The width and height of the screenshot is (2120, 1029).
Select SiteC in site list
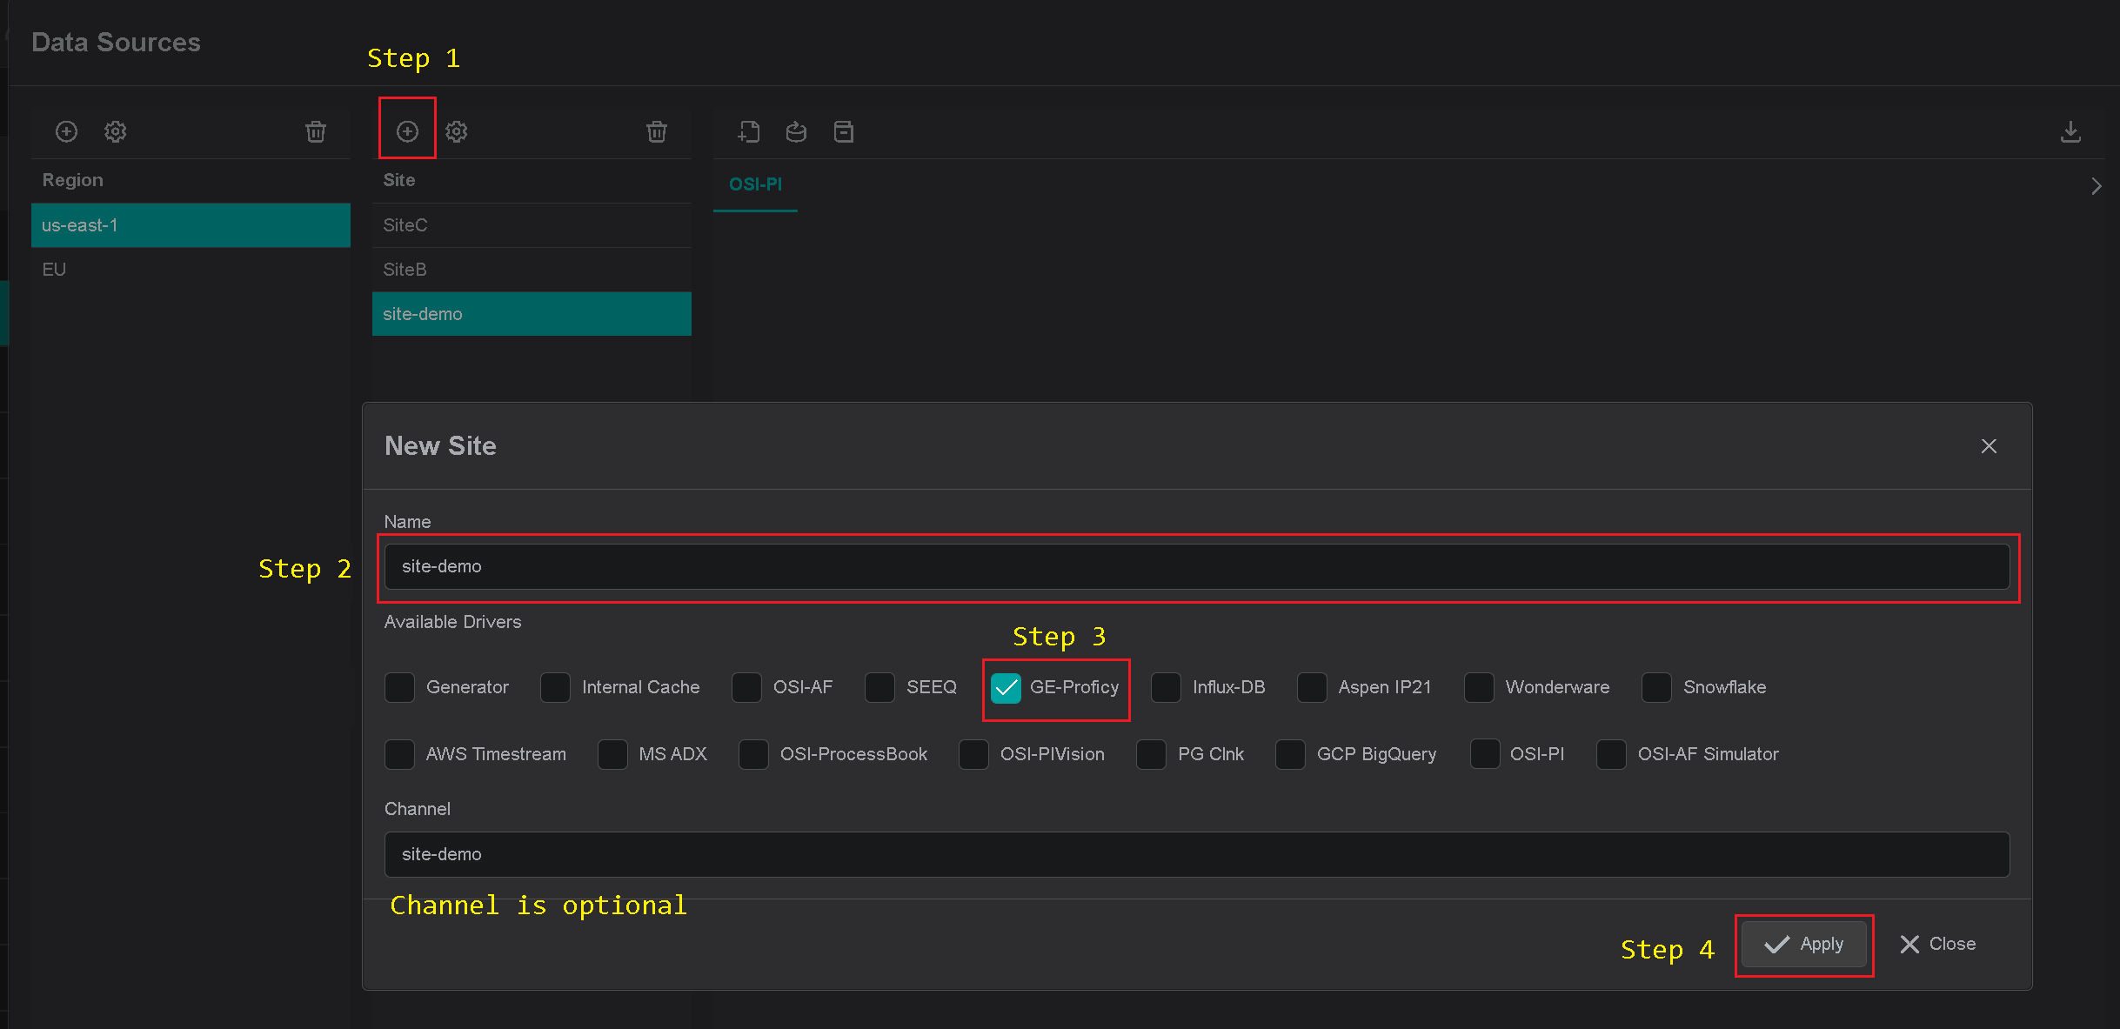point(532,225)
